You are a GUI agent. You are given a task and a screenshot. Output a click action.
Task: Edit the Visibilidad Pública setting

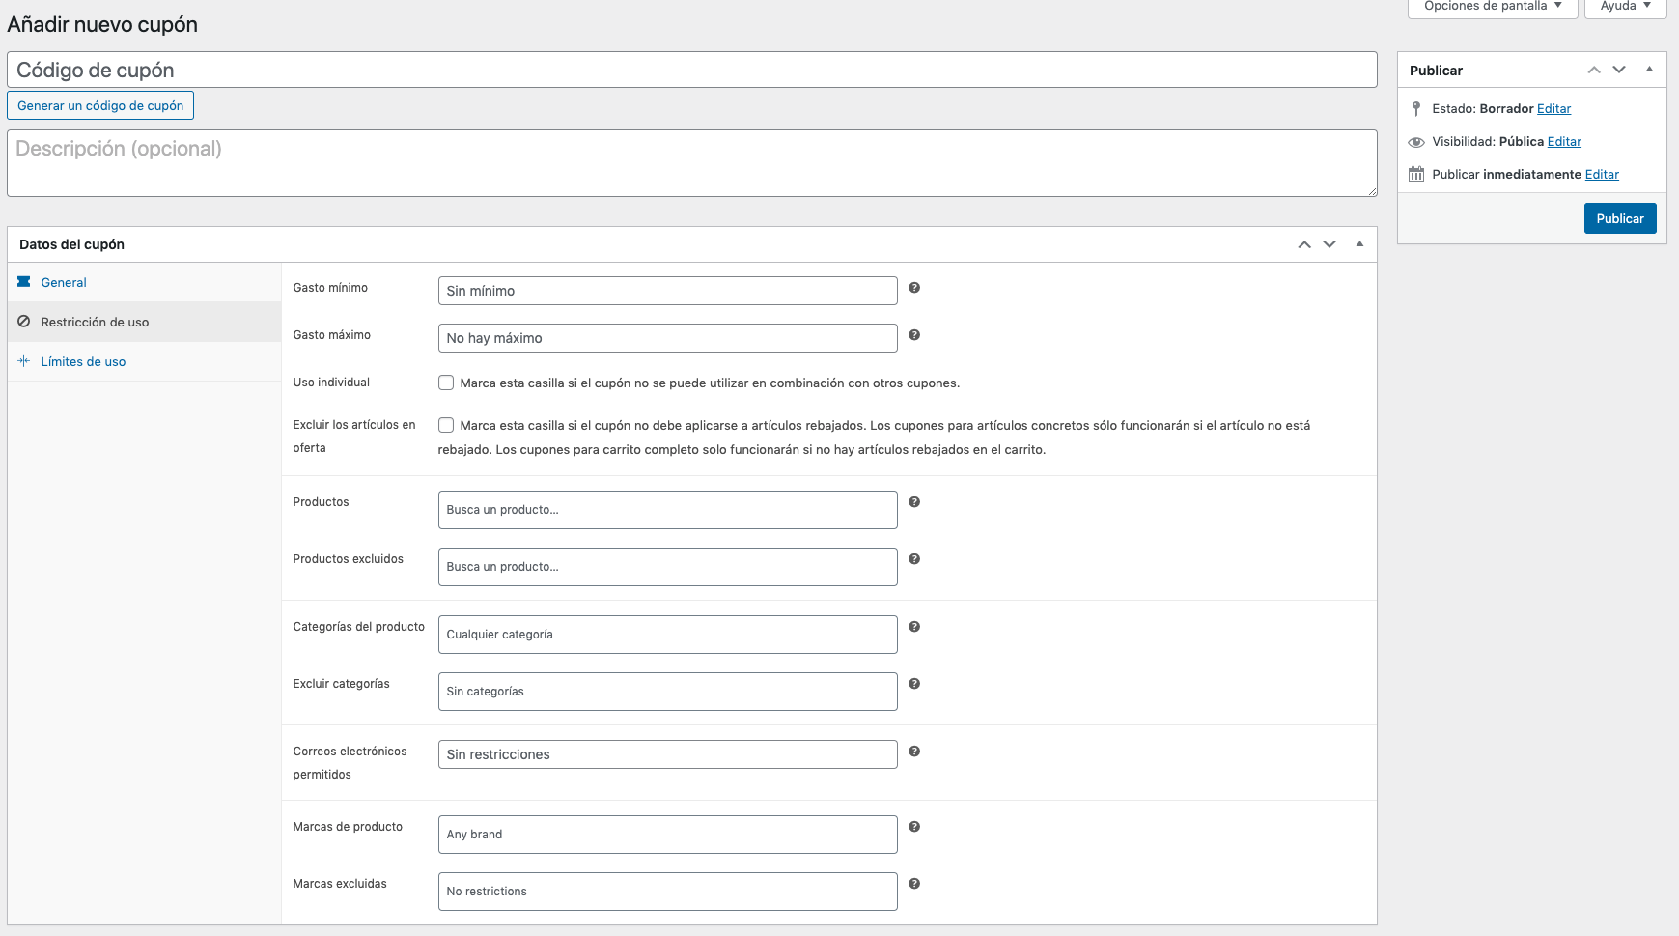coord(1564,142)
